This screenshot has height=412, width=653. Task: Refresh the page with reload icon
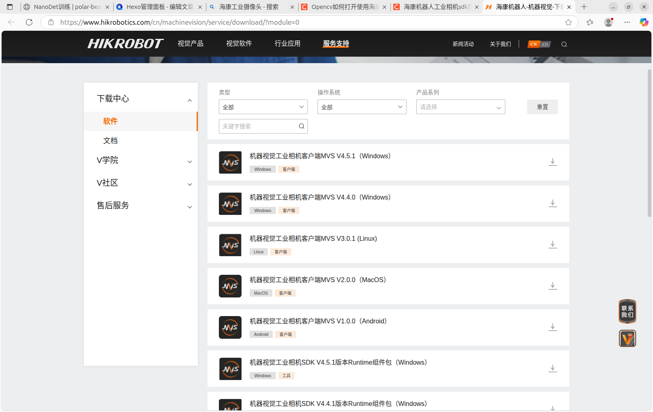coord(29,22)
